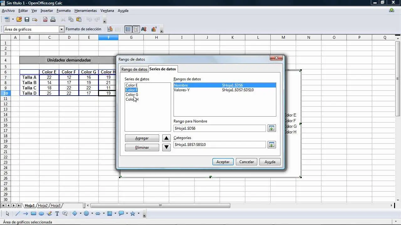401x225 pixels.
Task: Click the Scale text icon
Action: (144, 29)
